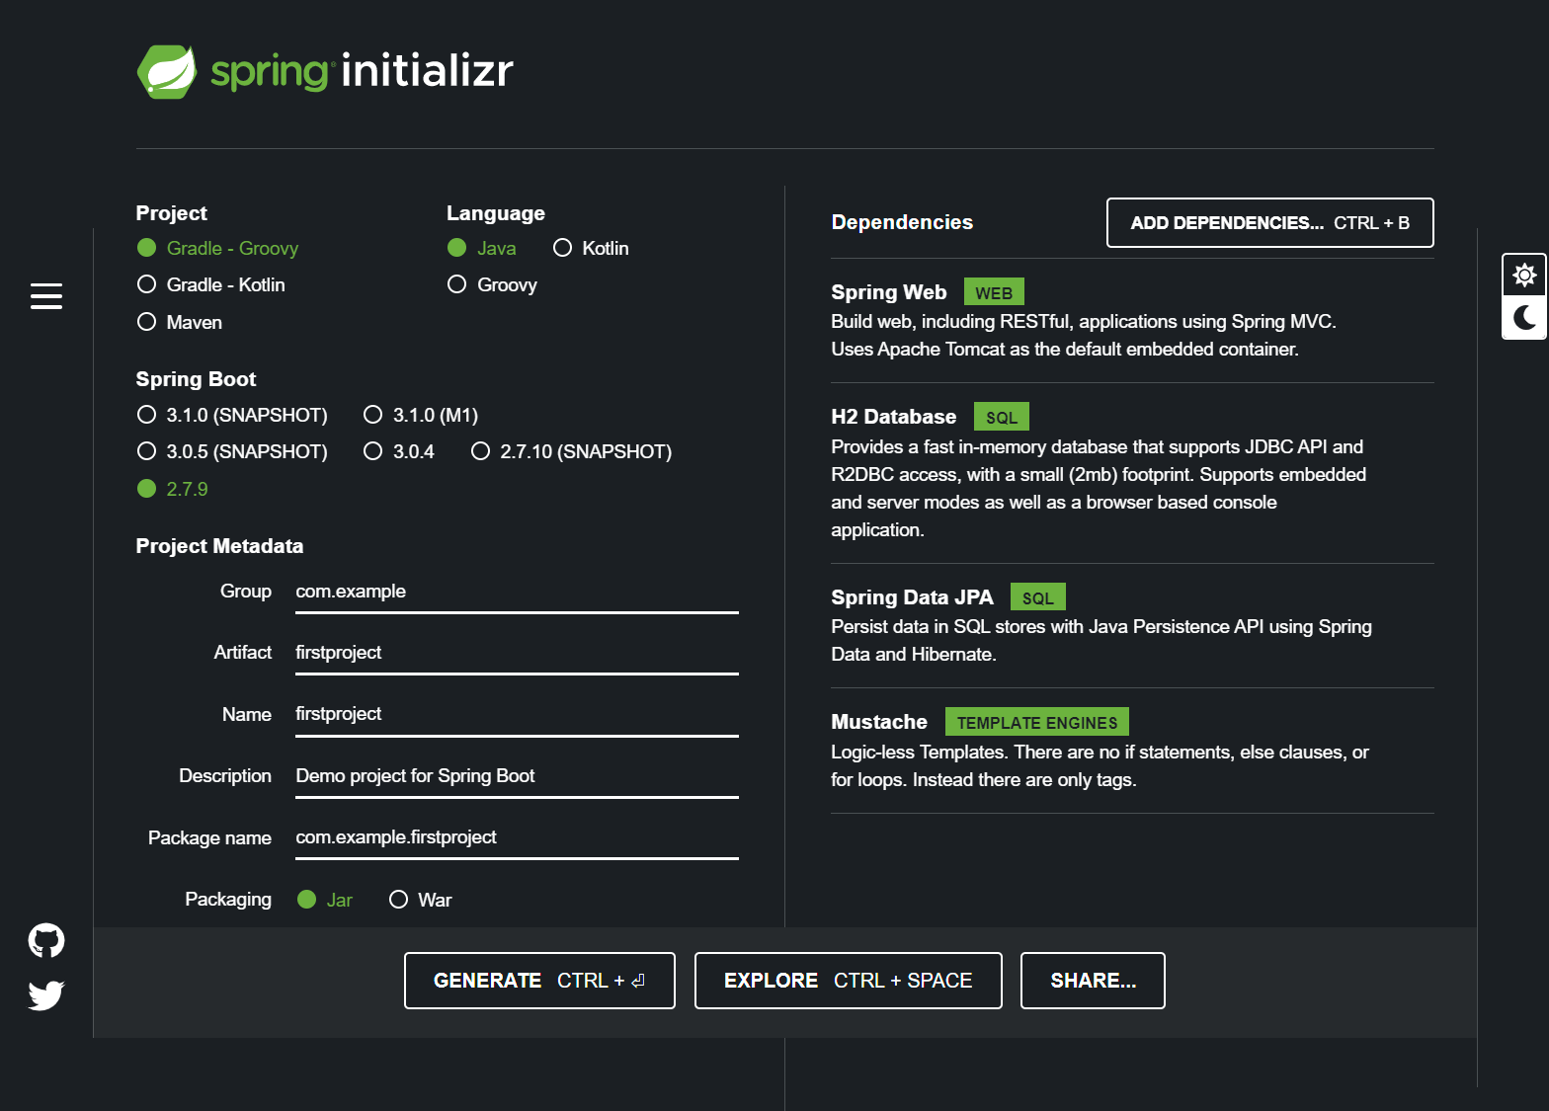Click the Spring Boot heading
This screenshot has width=1549, height=1111.
(x=196, y=379)
